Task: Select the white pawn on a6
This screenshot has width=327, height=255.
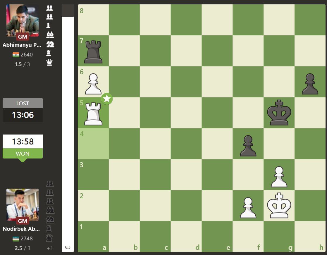Action: 93,84
